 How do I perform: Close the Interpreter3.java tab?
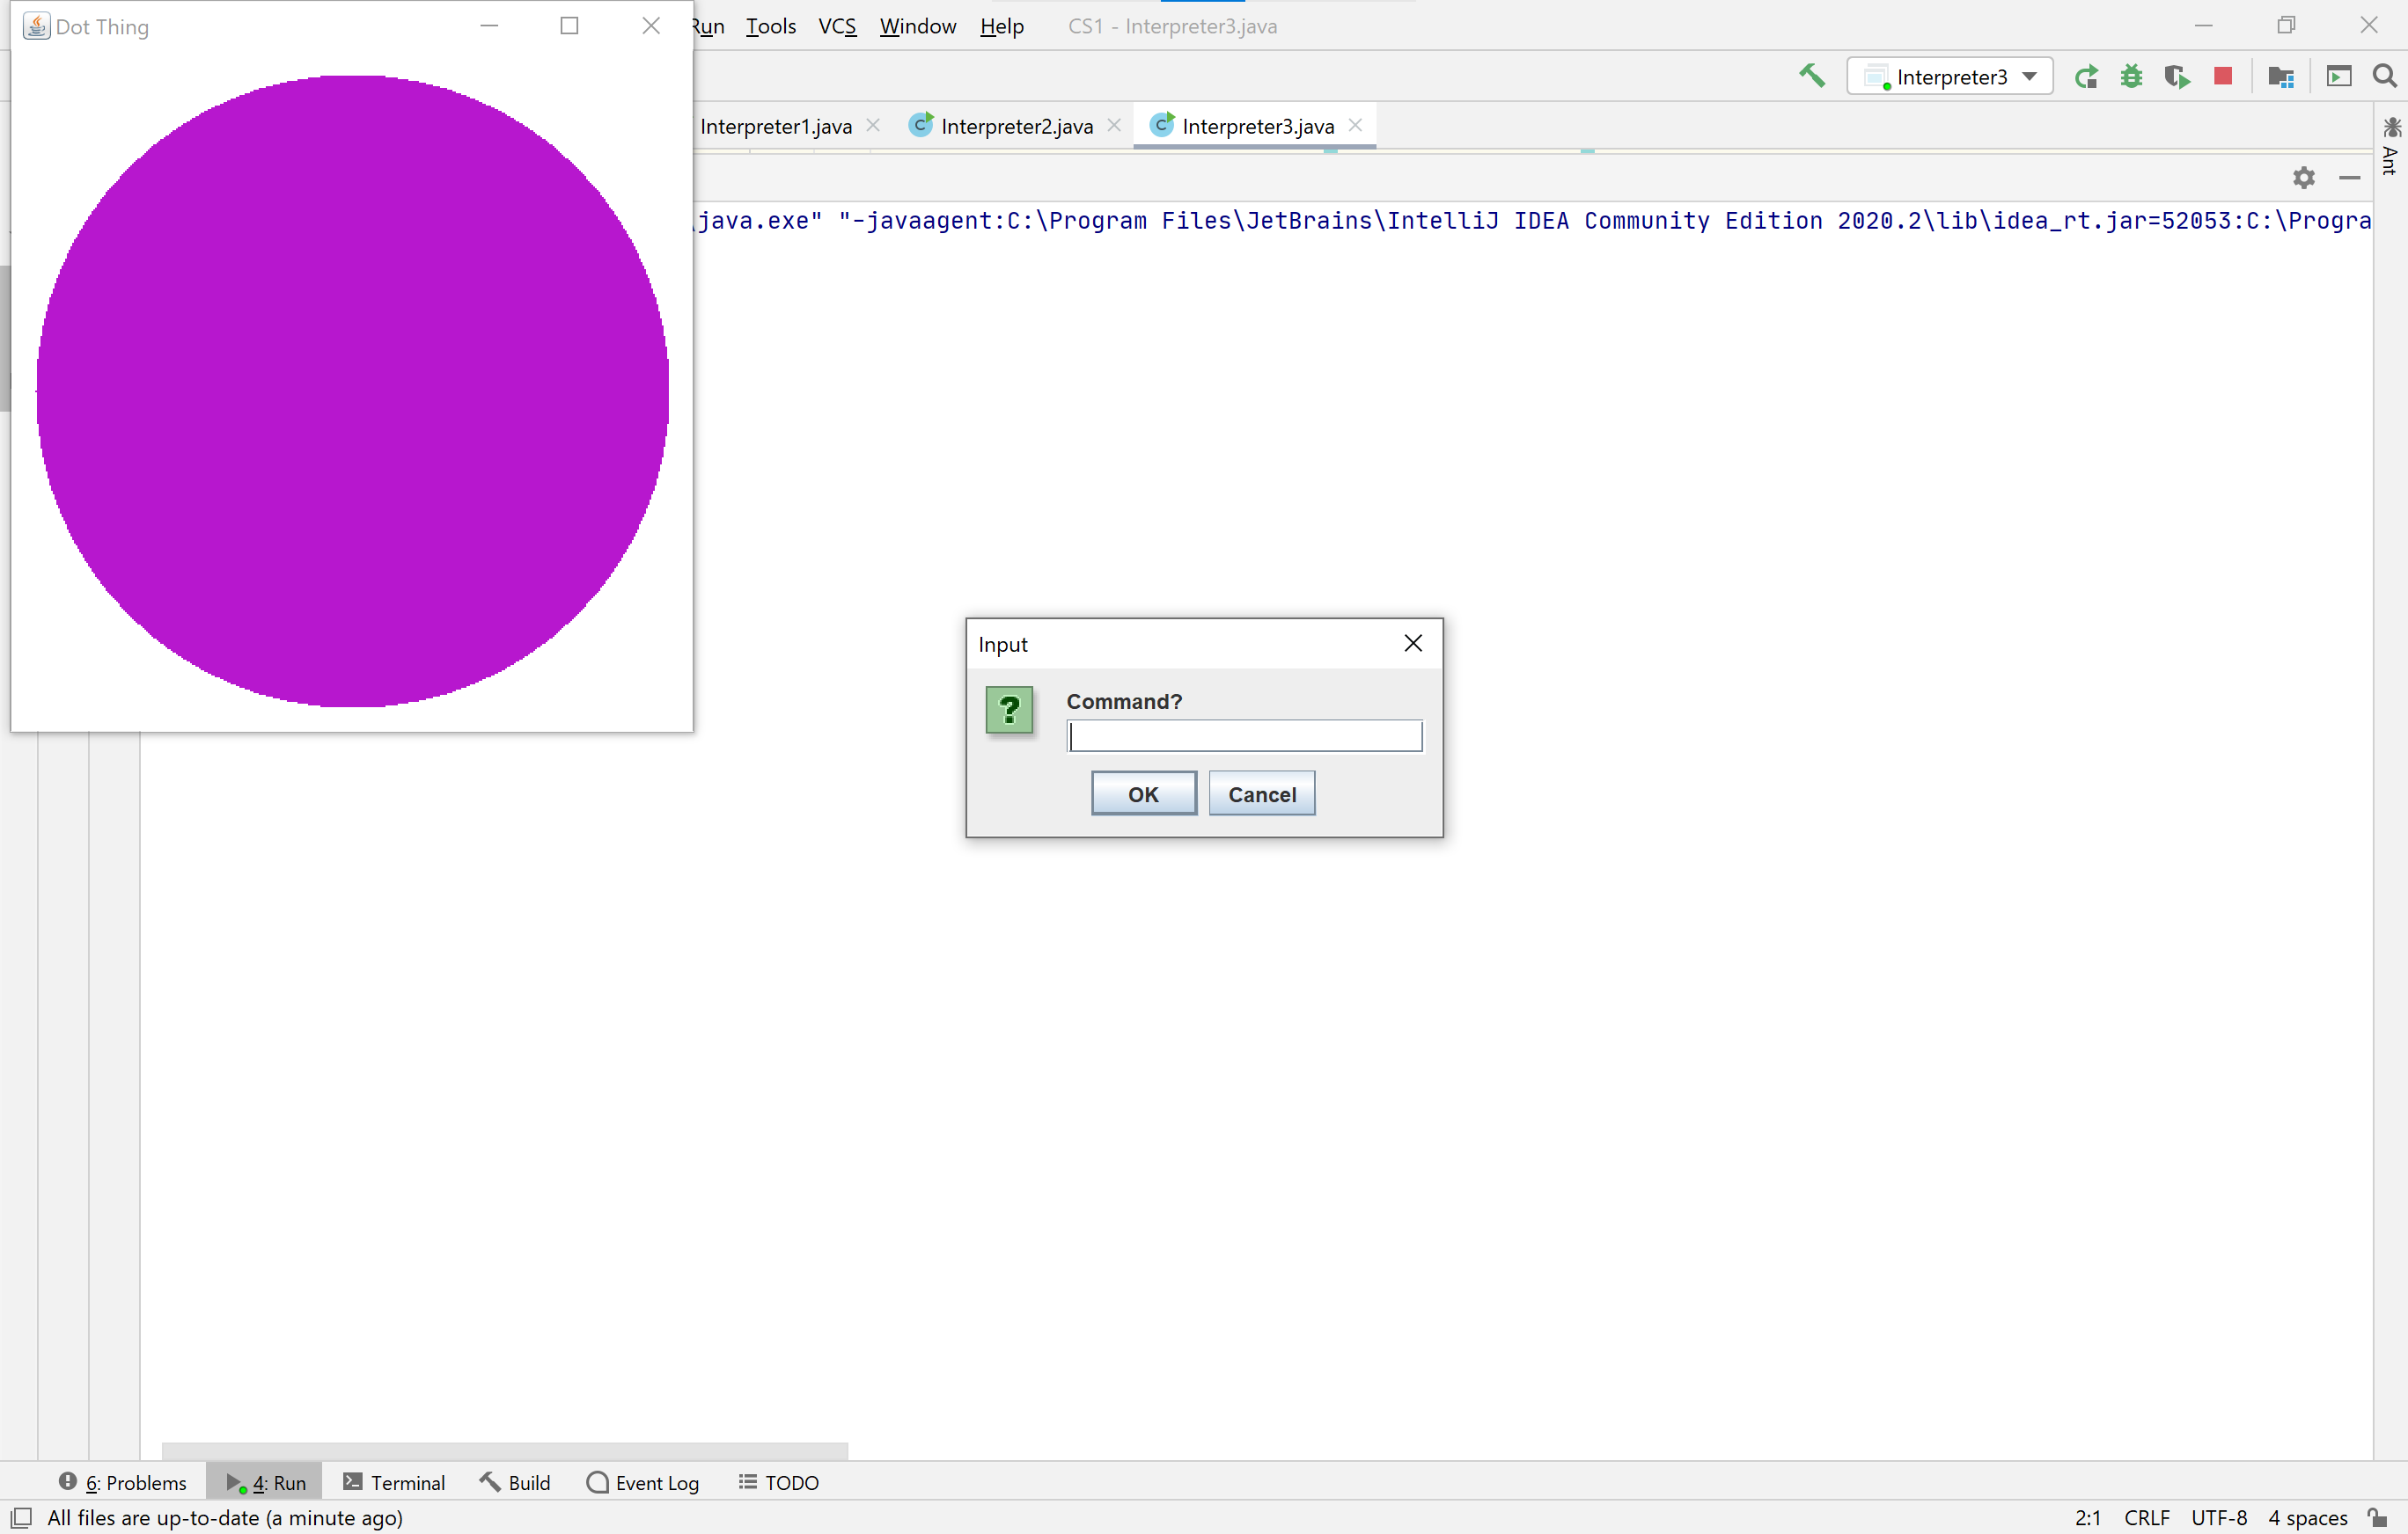tap(1355, 125)
